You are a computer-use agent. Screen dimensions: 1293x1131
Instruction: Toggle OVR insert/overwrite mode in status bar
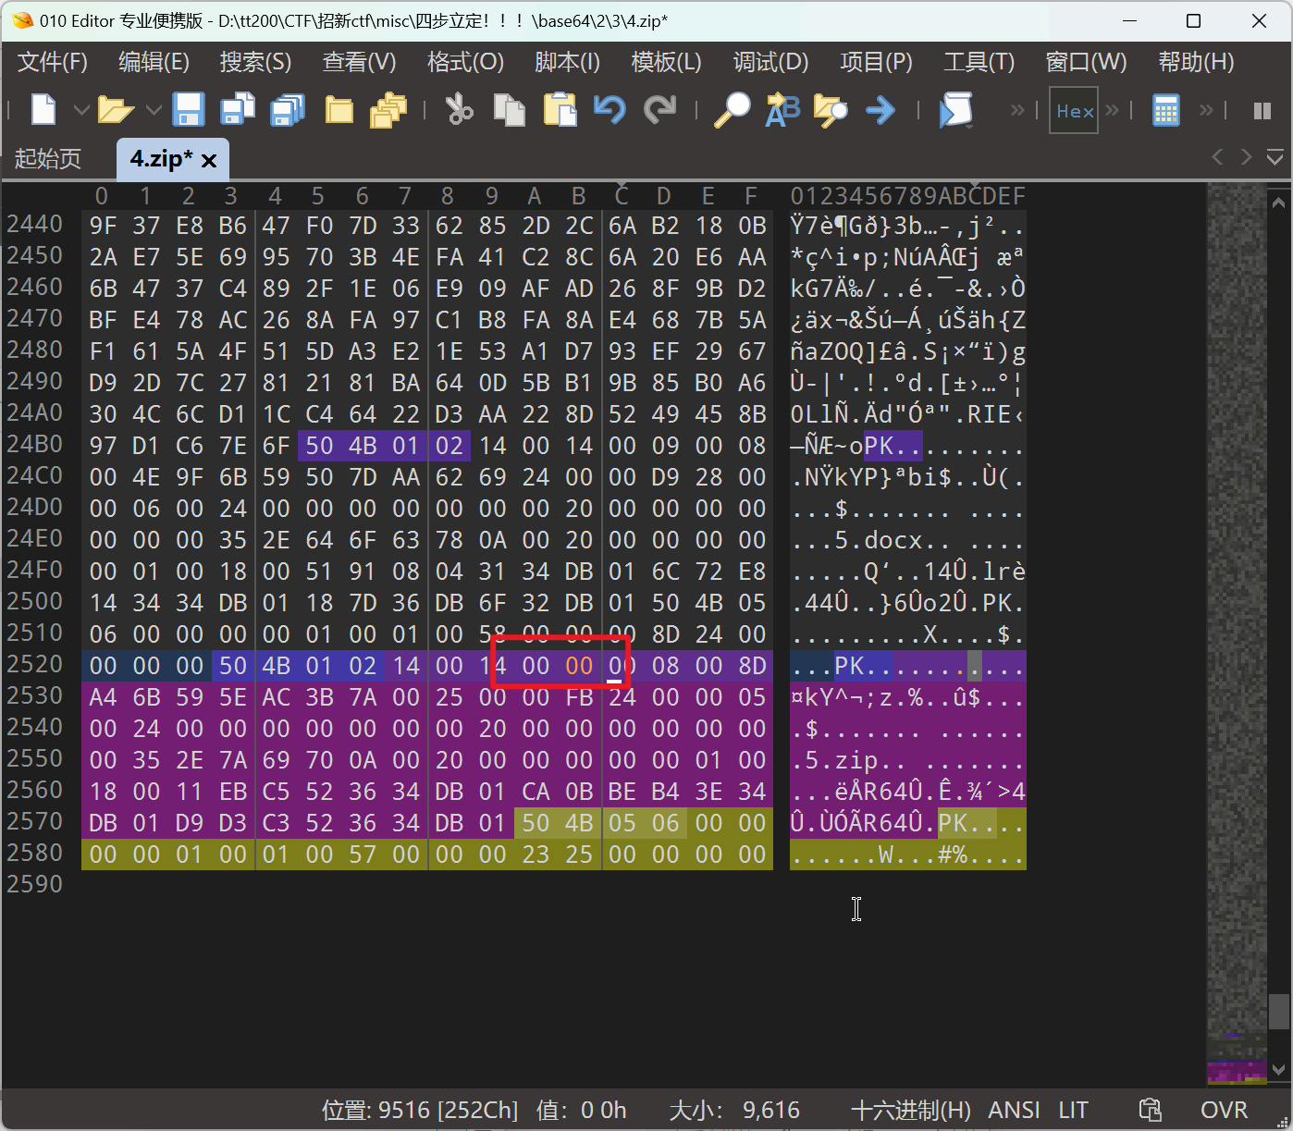(x=1223, y=1110)
